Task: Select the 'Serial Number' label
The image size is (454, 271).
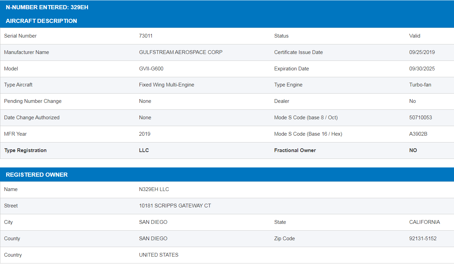Action: (20, 36)
